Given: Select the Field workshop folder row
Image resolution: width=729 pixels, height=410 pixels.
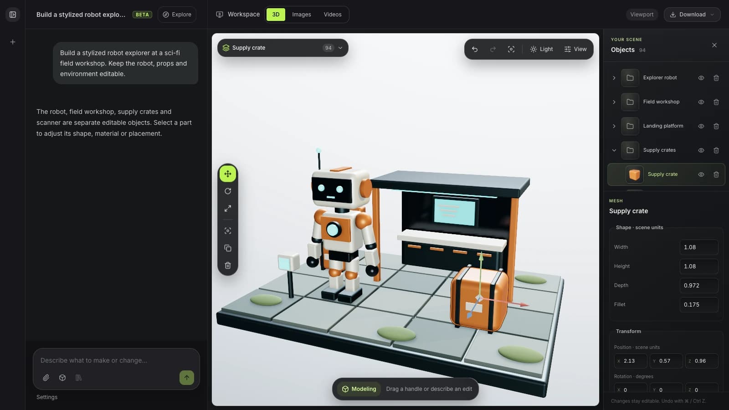Looking at the screenshot, I should click(666, 102).
